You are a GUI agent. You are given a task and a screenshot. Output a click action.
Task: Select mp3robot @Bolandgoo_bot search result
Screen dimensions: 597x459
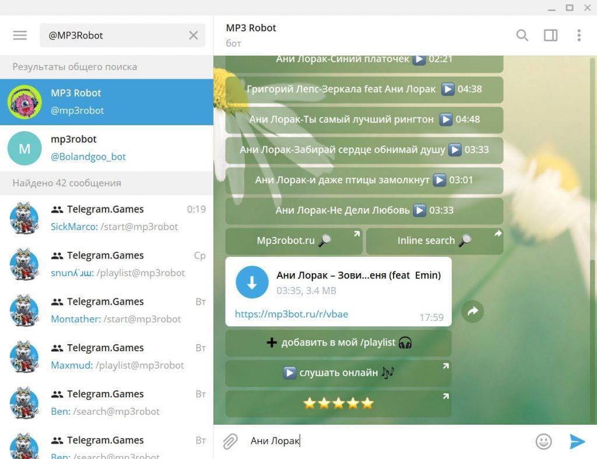(x=107, y=149)
